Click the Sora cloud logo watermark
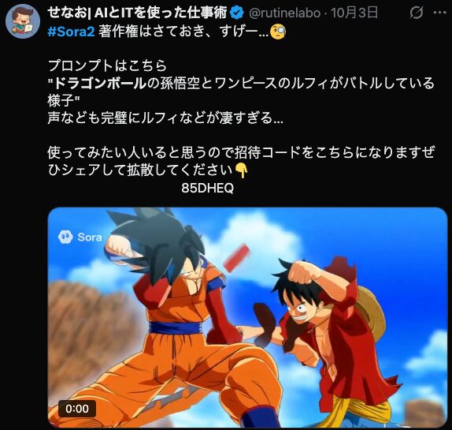Image resolution: width=452 pixels, height=430 pixels. click(65, 237)
